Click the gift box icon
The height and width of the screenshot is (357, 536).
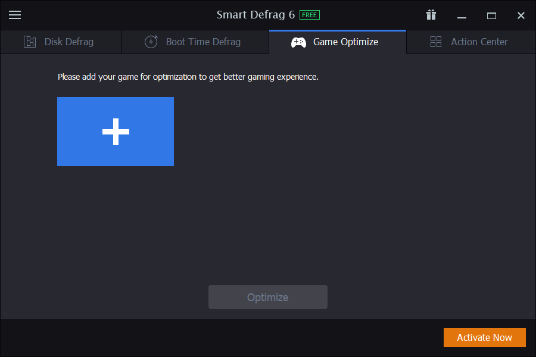pos(431,15)
